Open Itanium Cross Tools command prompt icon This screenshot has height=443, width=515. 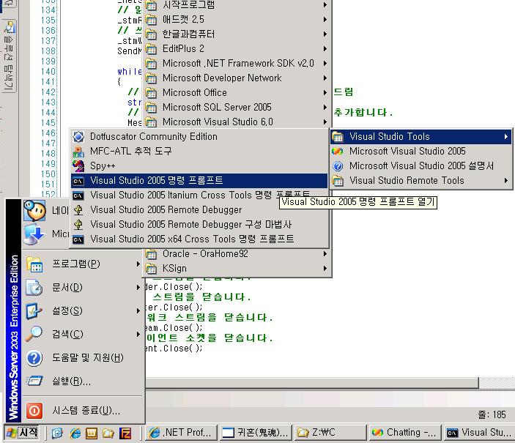[x=78, y=196]
